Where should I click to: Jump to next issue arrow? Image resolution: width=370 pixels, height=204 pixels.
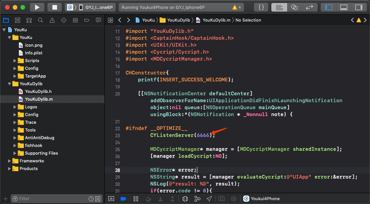pos(365,20)
